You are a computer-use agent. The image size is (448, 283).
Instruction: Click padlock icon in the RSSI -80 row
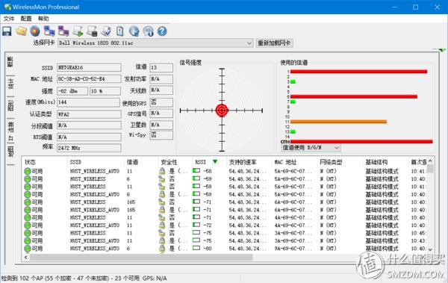(162, 249)
